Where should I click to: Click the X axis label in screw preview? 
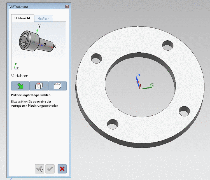point(55,46)
